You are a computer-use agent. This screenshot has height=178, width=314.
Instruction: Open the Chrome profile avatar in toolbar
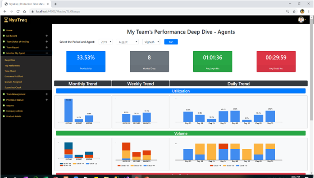302,11
